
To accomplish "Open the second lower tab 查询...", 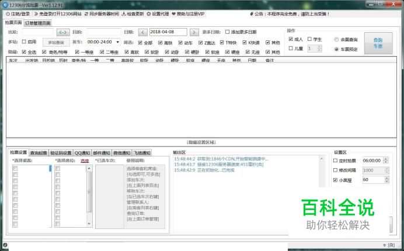I will coord(39,153).
